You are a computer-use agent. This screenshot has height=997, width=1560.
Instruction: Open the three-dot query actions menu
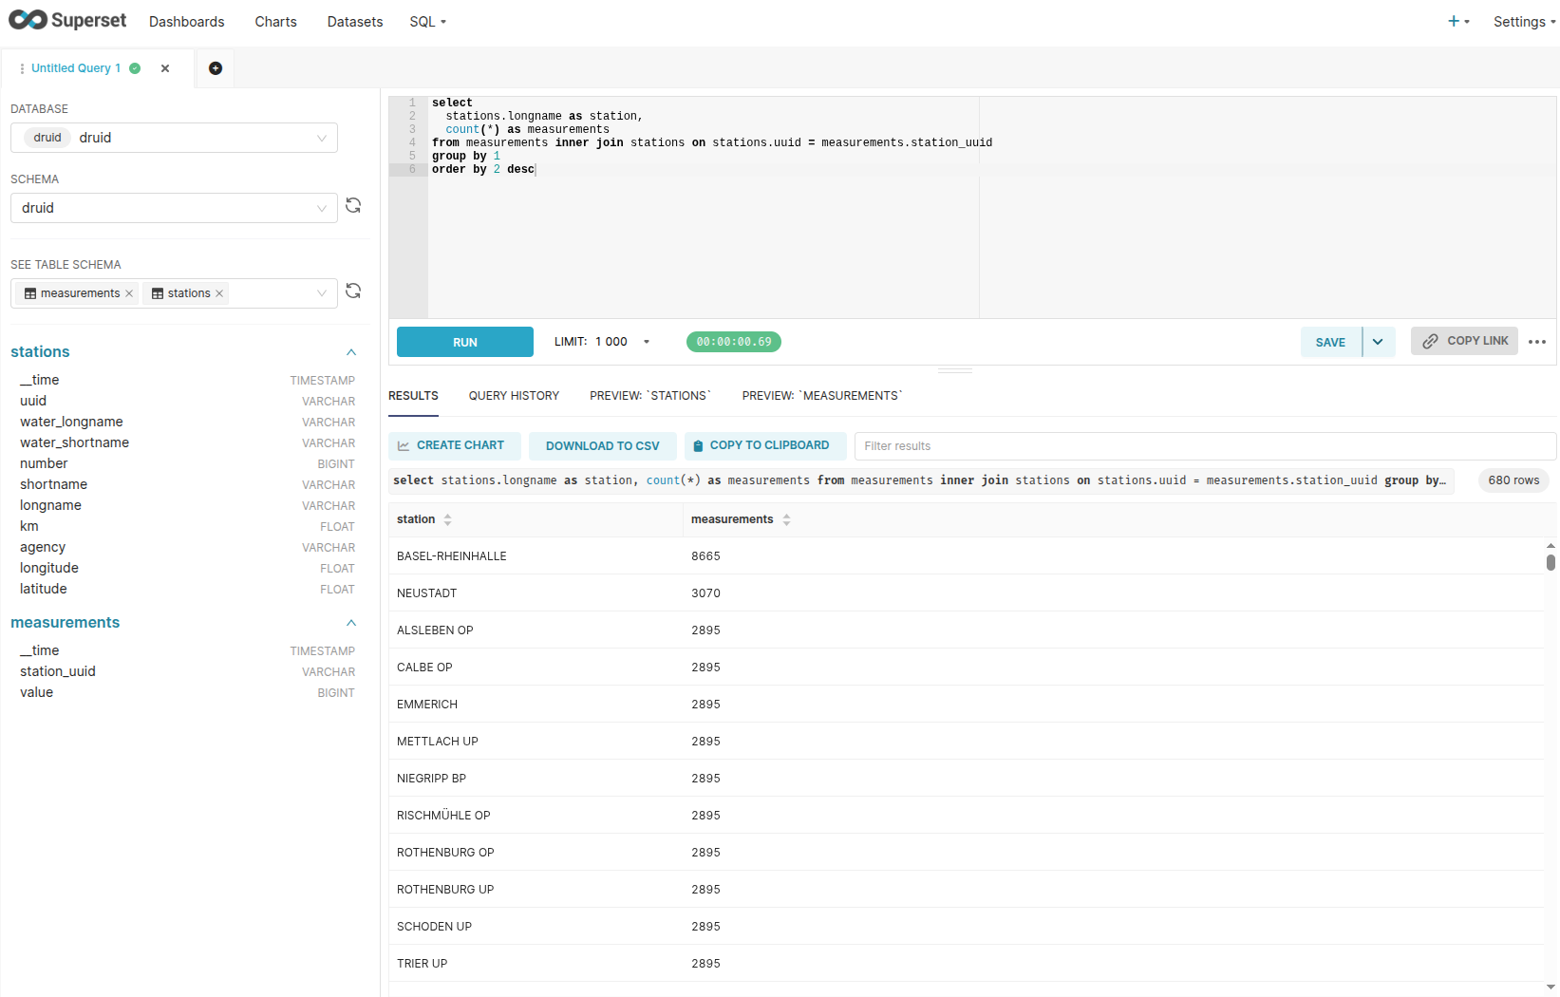click(1537, 342)
